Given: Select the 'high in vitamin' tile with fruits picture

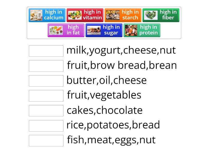Looking at the screenshot, I should click(x=85, y=15).
